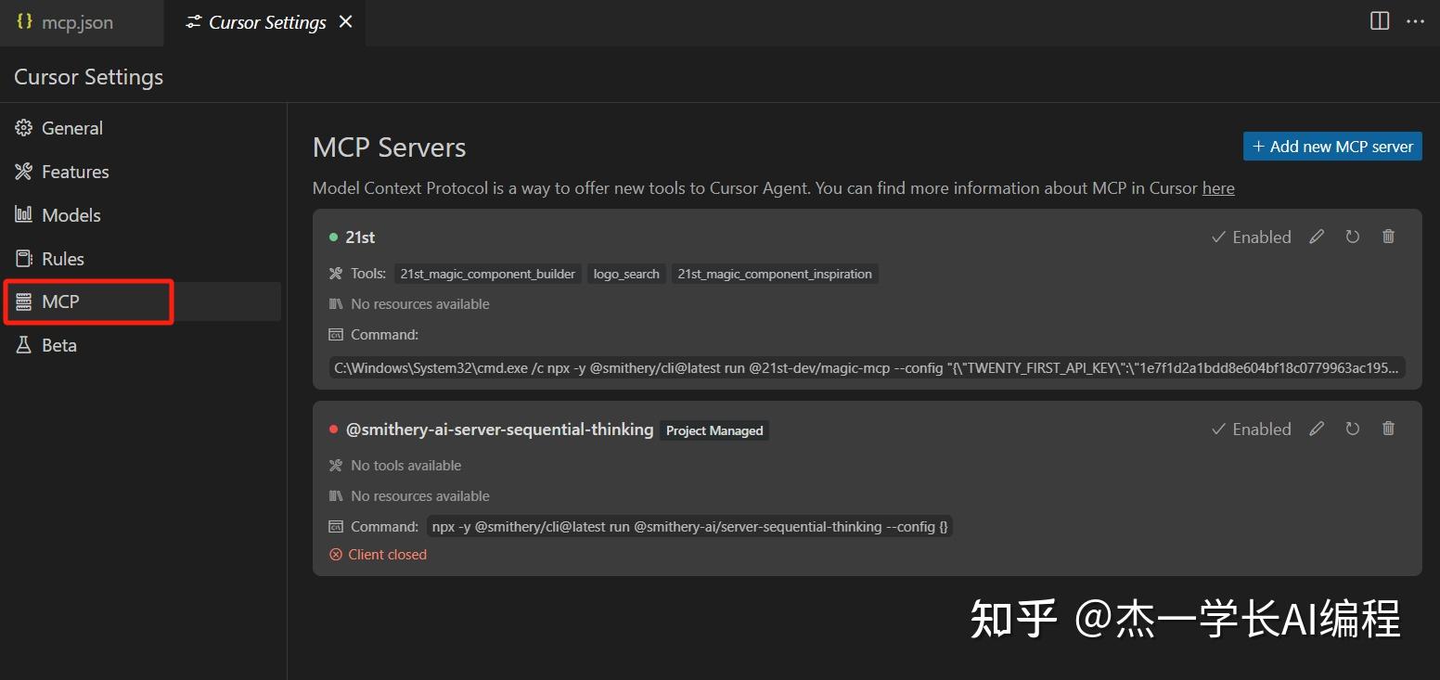Refresh the sequential-thinking MCP server

pos(1352,429)
